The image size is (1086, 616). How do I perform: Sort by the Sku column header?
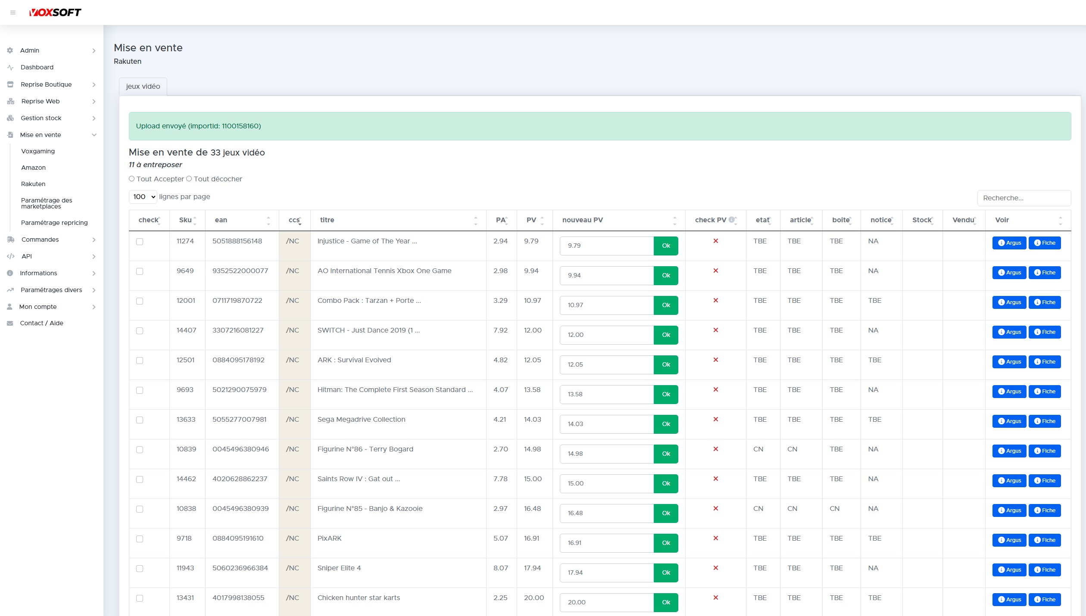point(187,220)
